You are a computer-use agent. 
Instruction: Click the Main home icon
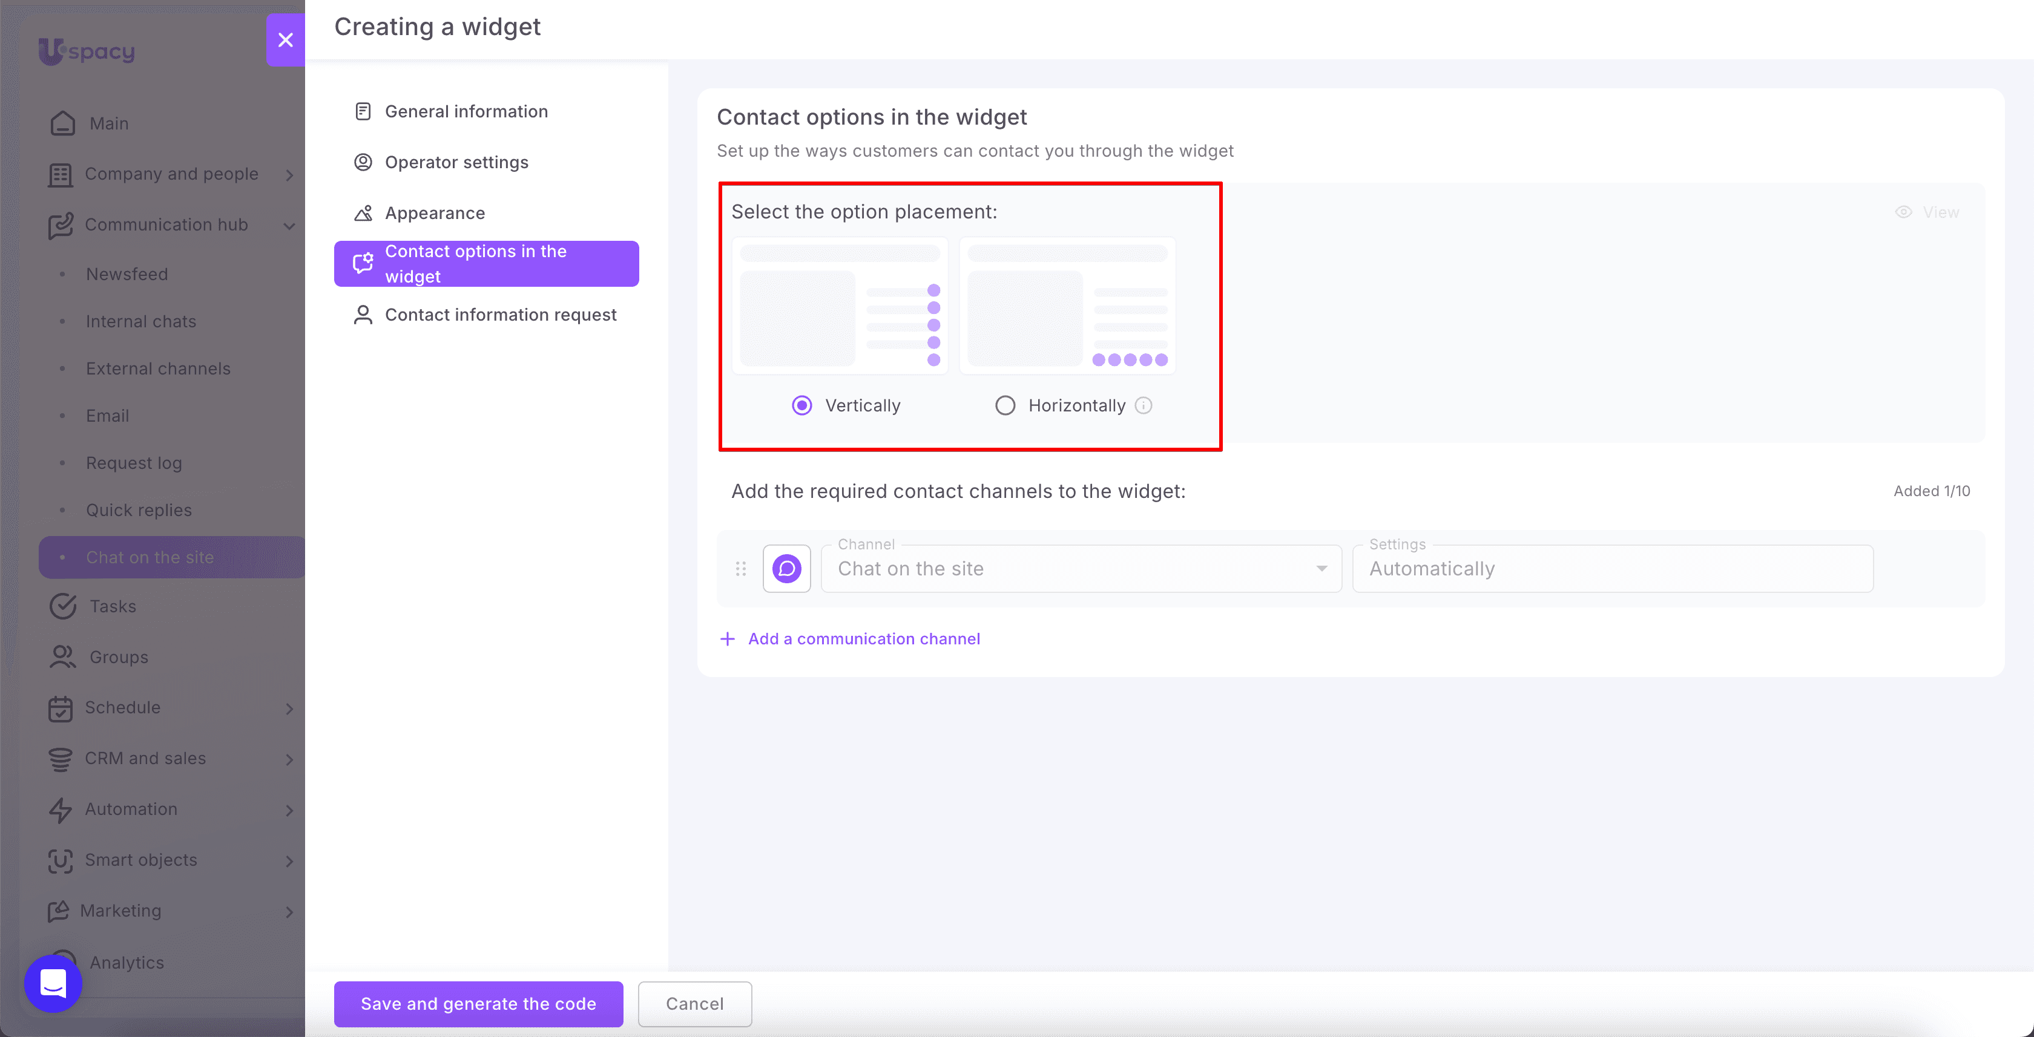click(x=62, y=123)
